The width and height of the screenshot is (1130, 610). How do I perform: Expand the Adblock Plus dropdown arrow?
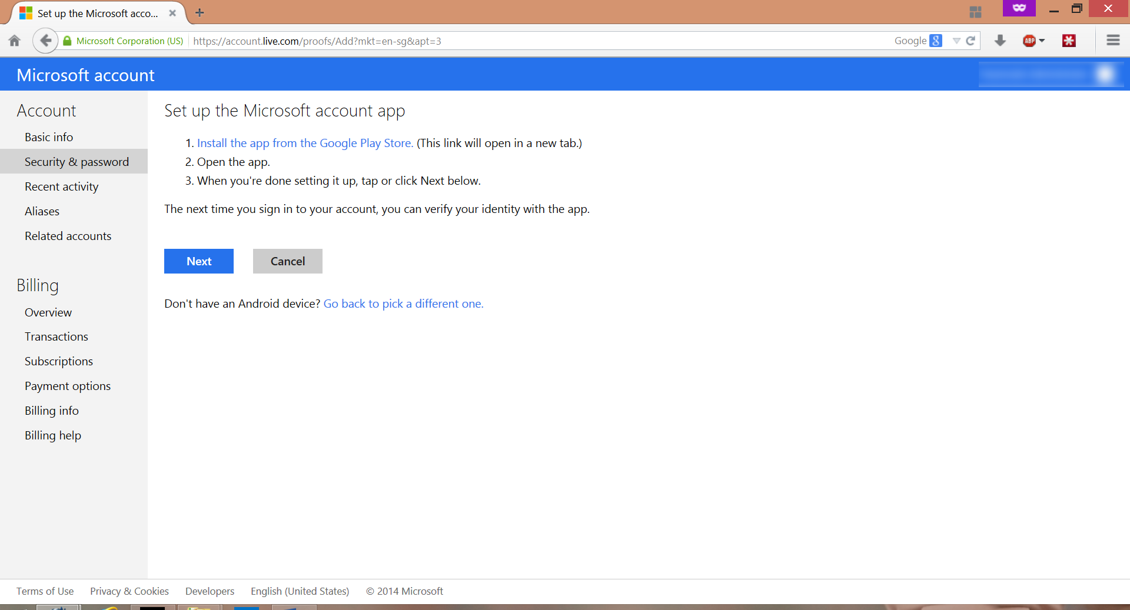click(1042, 41)
